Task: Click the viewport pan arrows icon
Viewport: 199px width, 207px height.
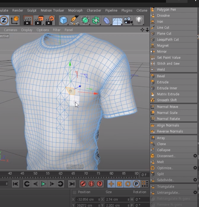Action: coord(142,30)
